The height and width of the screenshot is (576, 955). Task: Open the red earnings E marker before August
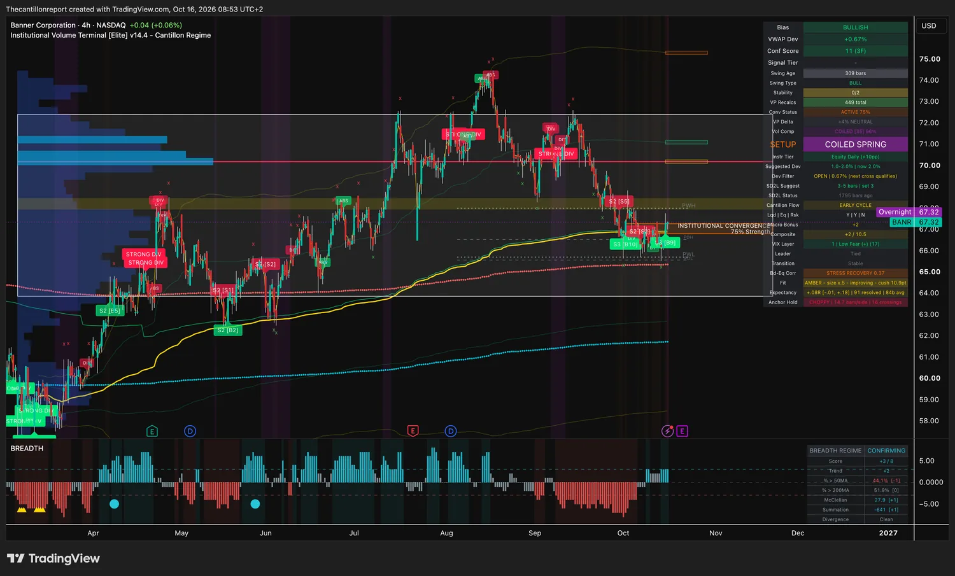[413, 431]
